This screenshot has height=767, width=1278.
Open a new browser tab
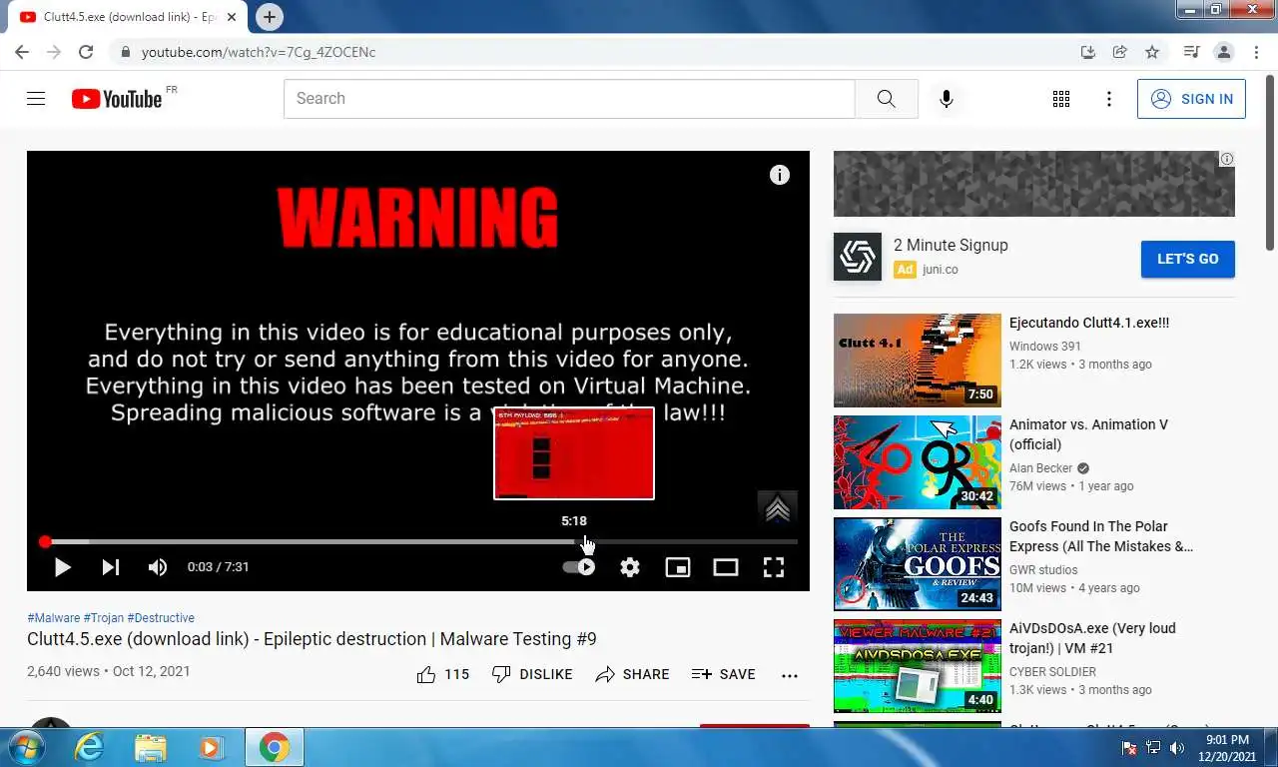click(270, 16)
